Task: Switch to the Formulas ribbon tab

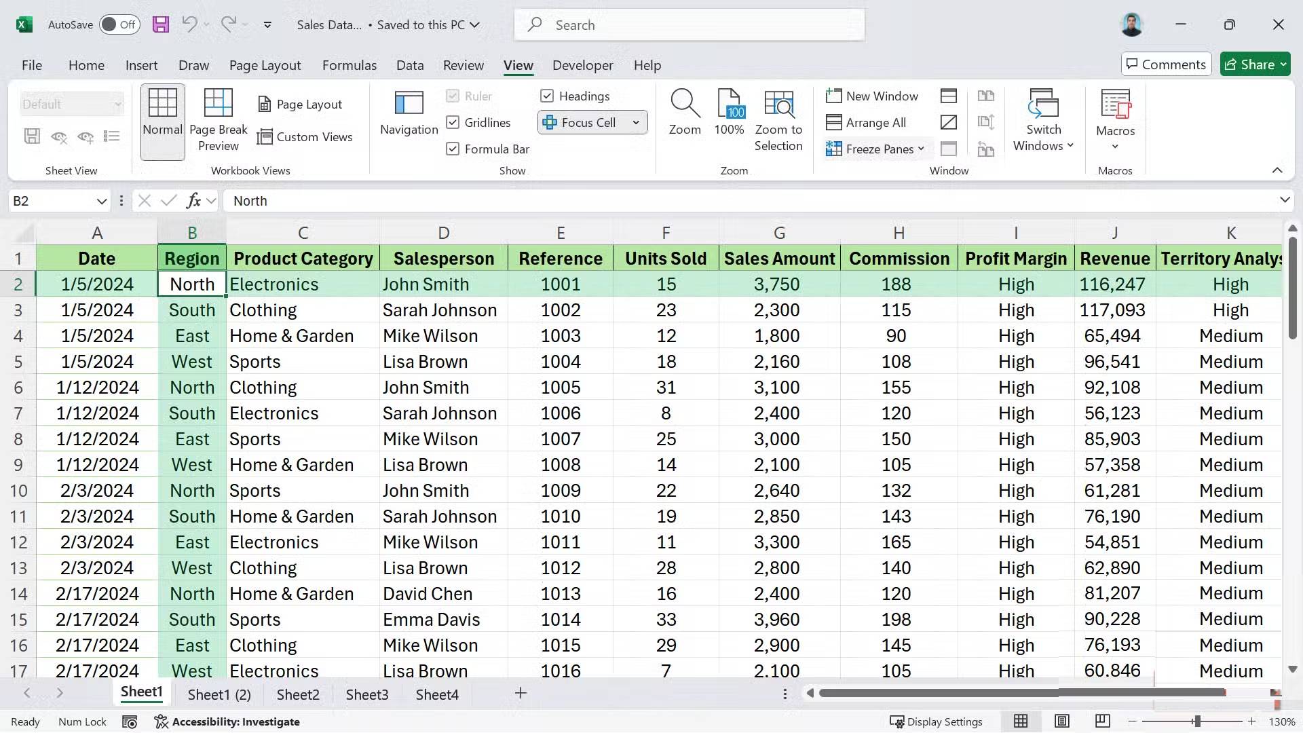Action: coord(349,65)
